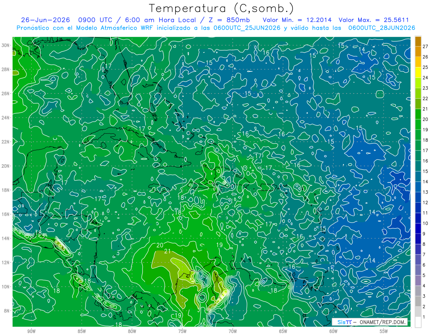Image resolution: width=435 pixels, height=336 pixels.
Task: Click the "9" value on the color legend
Action: (x=424, y=234)
